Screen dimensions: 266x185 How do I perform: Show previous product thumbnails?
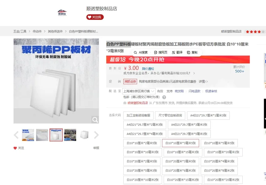16,135
